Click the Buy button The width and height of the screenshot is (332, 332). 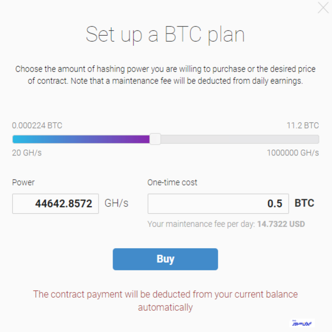pos(165,259)
